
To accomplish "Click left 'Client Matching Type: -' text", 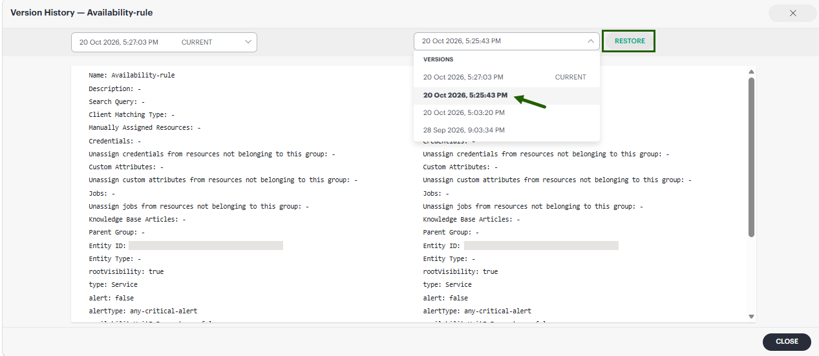I will (x=132, y=114).
